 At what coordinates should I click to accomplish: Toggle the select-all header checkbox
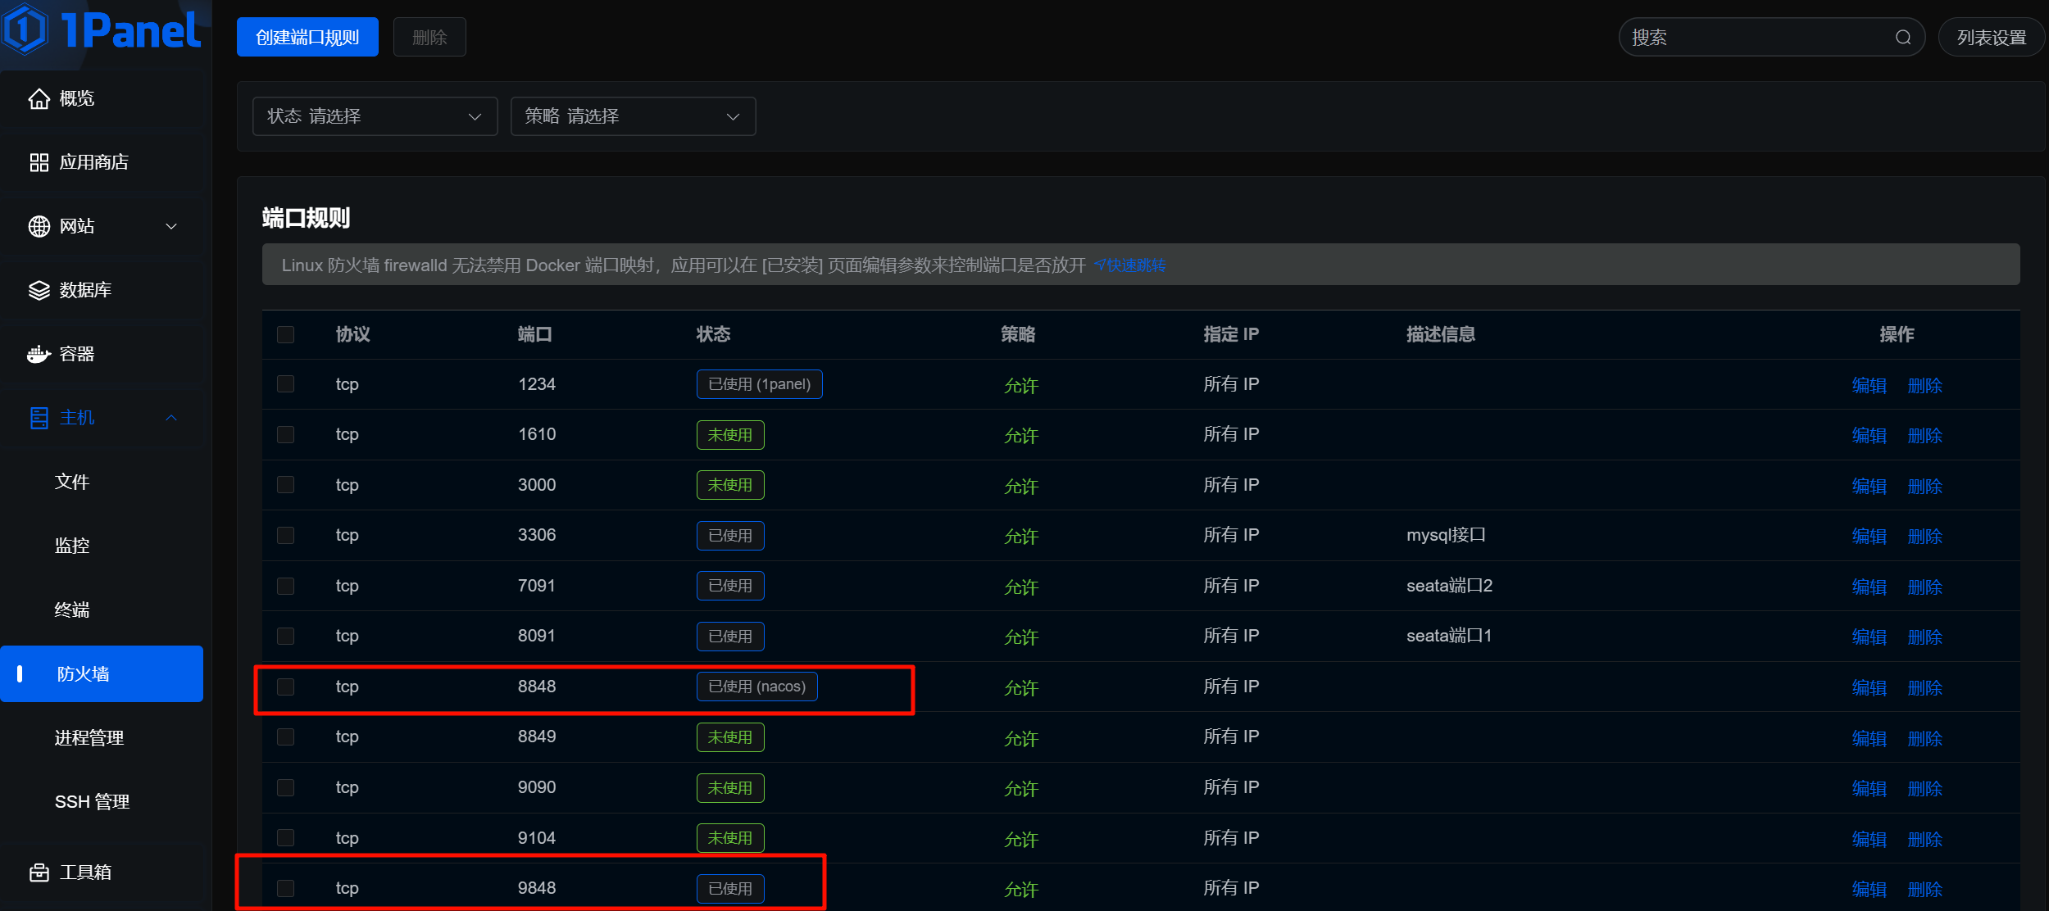point(285,334)
